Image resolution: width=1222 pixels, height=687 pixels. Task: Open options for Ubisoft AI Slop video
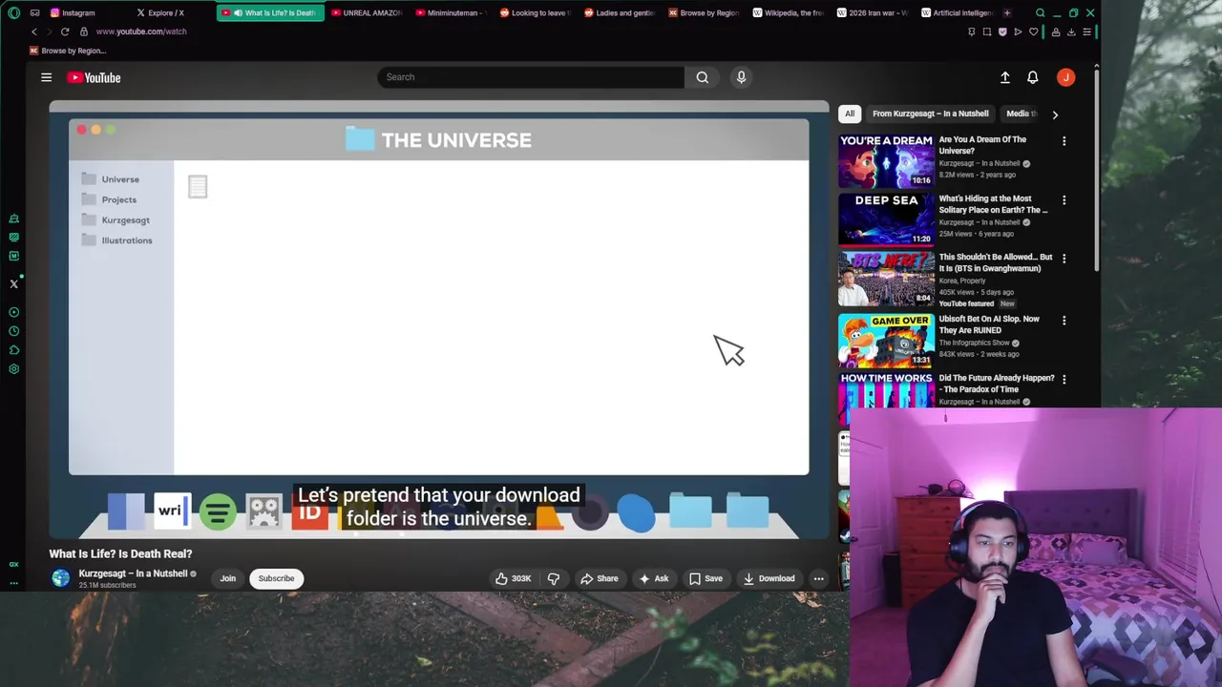pos(1064,321)
